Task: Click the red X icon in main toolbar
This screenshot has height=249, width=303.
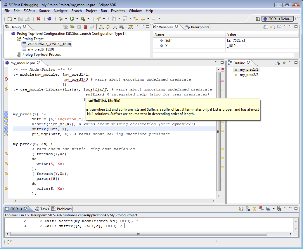Action: 38,19
